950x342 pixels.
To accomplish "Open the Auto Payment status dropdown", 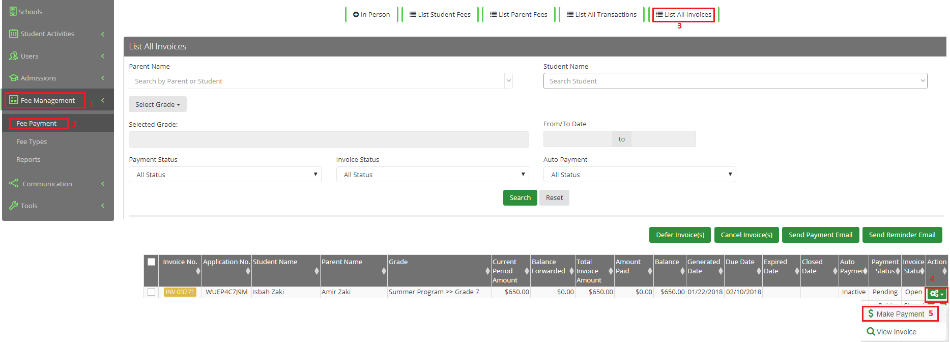I will [x=640, y=175].
